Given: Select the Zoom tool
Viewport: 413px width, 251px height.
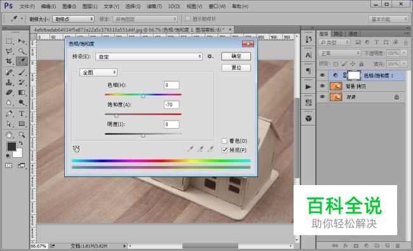Looking at the screenshot, I should (22, 135).
